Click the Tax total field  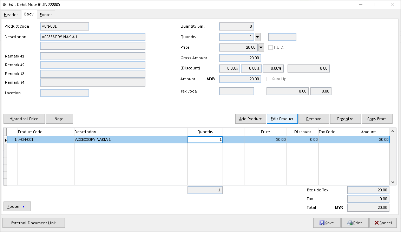[x=368, y=199]
